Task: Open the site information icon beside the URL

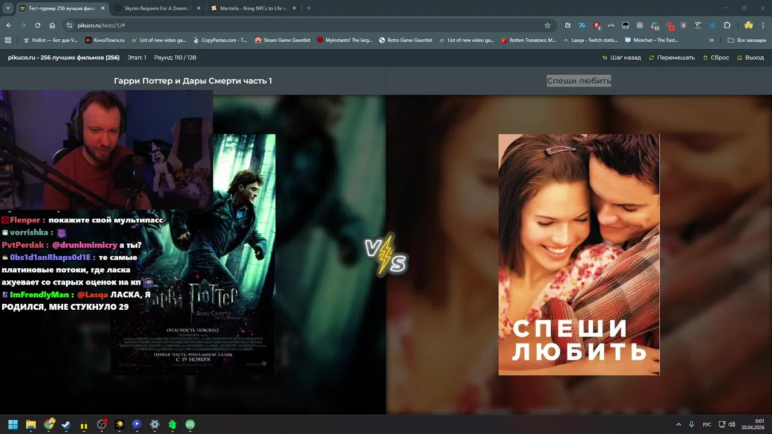Action: pyautogui.click(x=70, y=25)
